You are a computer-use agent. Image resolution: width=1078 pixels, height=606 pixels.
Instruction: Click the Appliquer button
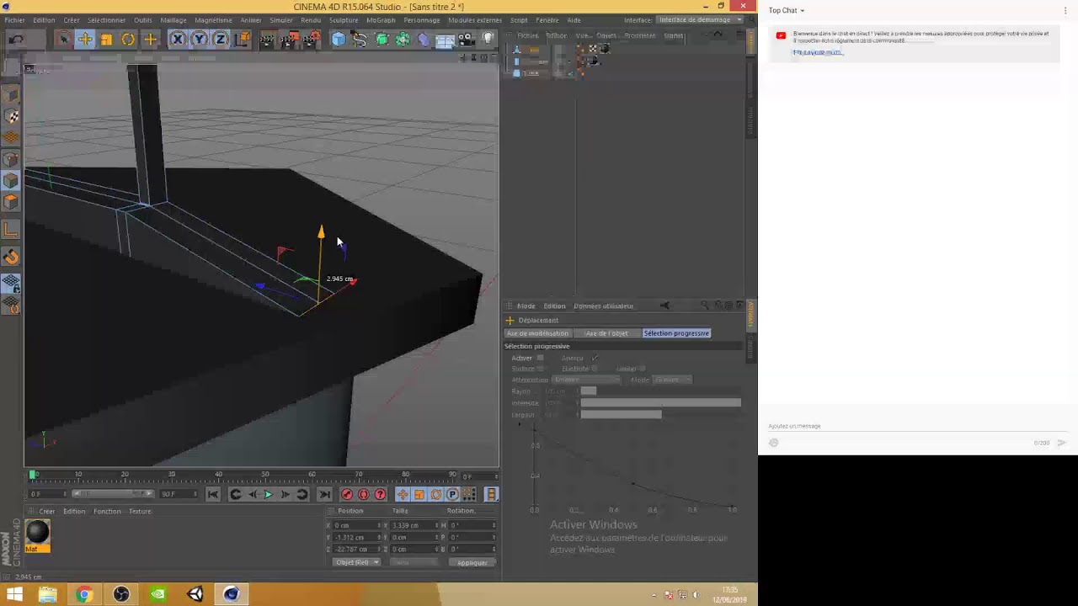point(472,562)
